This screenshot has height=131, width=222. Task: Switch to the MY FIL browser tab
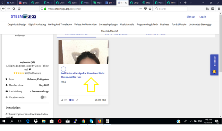tap(172, 3)
